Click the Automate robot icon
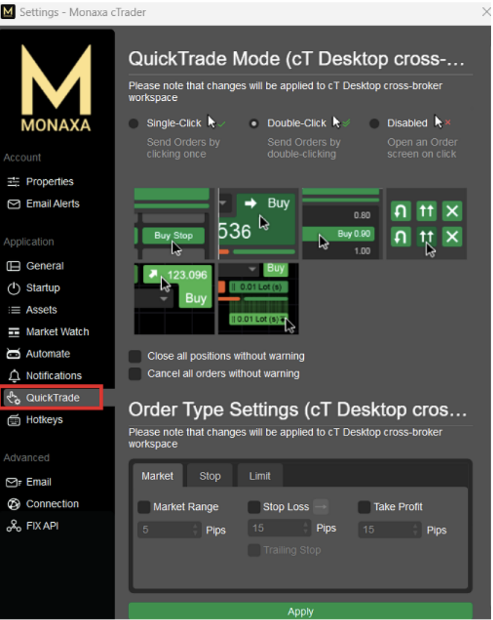493x620 pixels. [13, 354]
